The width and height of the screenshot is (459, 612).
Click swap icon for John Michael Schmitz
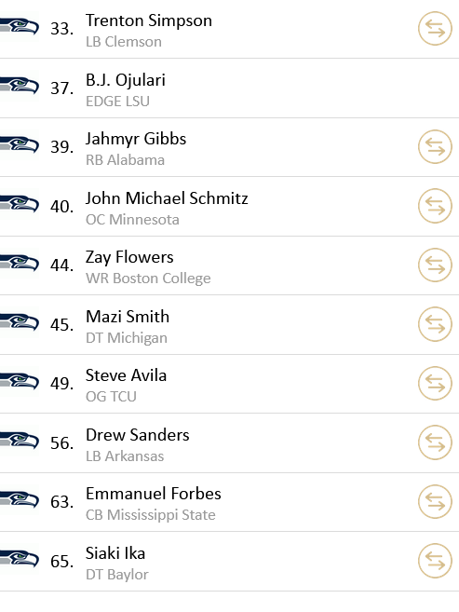[435, 206]
